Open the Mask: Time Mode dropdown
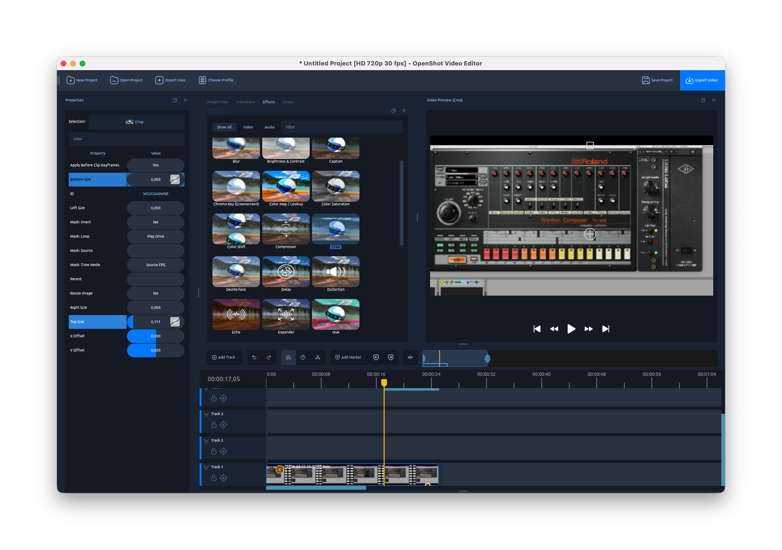 [155, 264]
